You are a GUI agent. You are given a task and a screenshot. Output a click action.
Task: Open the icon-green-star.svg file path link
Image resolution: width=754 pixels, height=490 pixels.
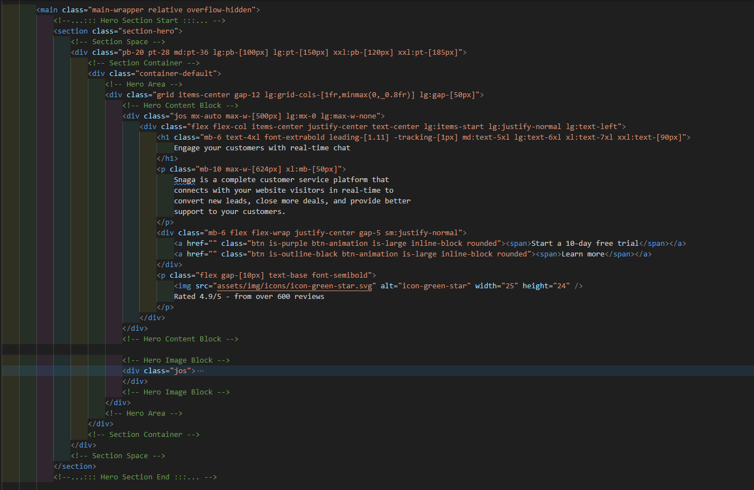click(x=295, y=286)
